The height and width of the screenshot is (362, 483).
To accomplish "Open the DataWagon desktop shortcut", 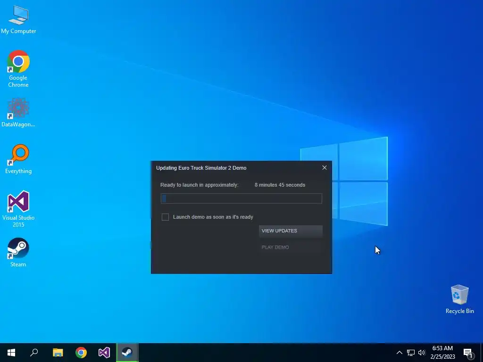I will click(18, 112).
